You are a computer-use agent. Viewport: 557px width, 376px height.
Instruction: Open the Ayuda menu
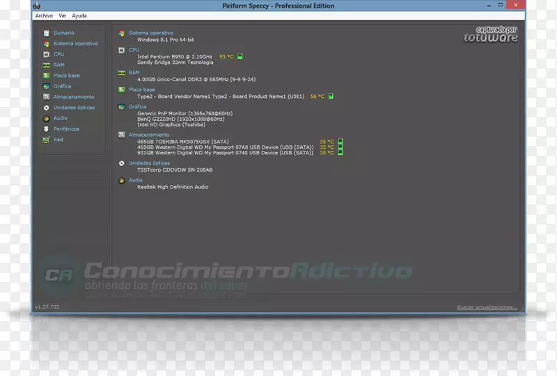[79, 15]
